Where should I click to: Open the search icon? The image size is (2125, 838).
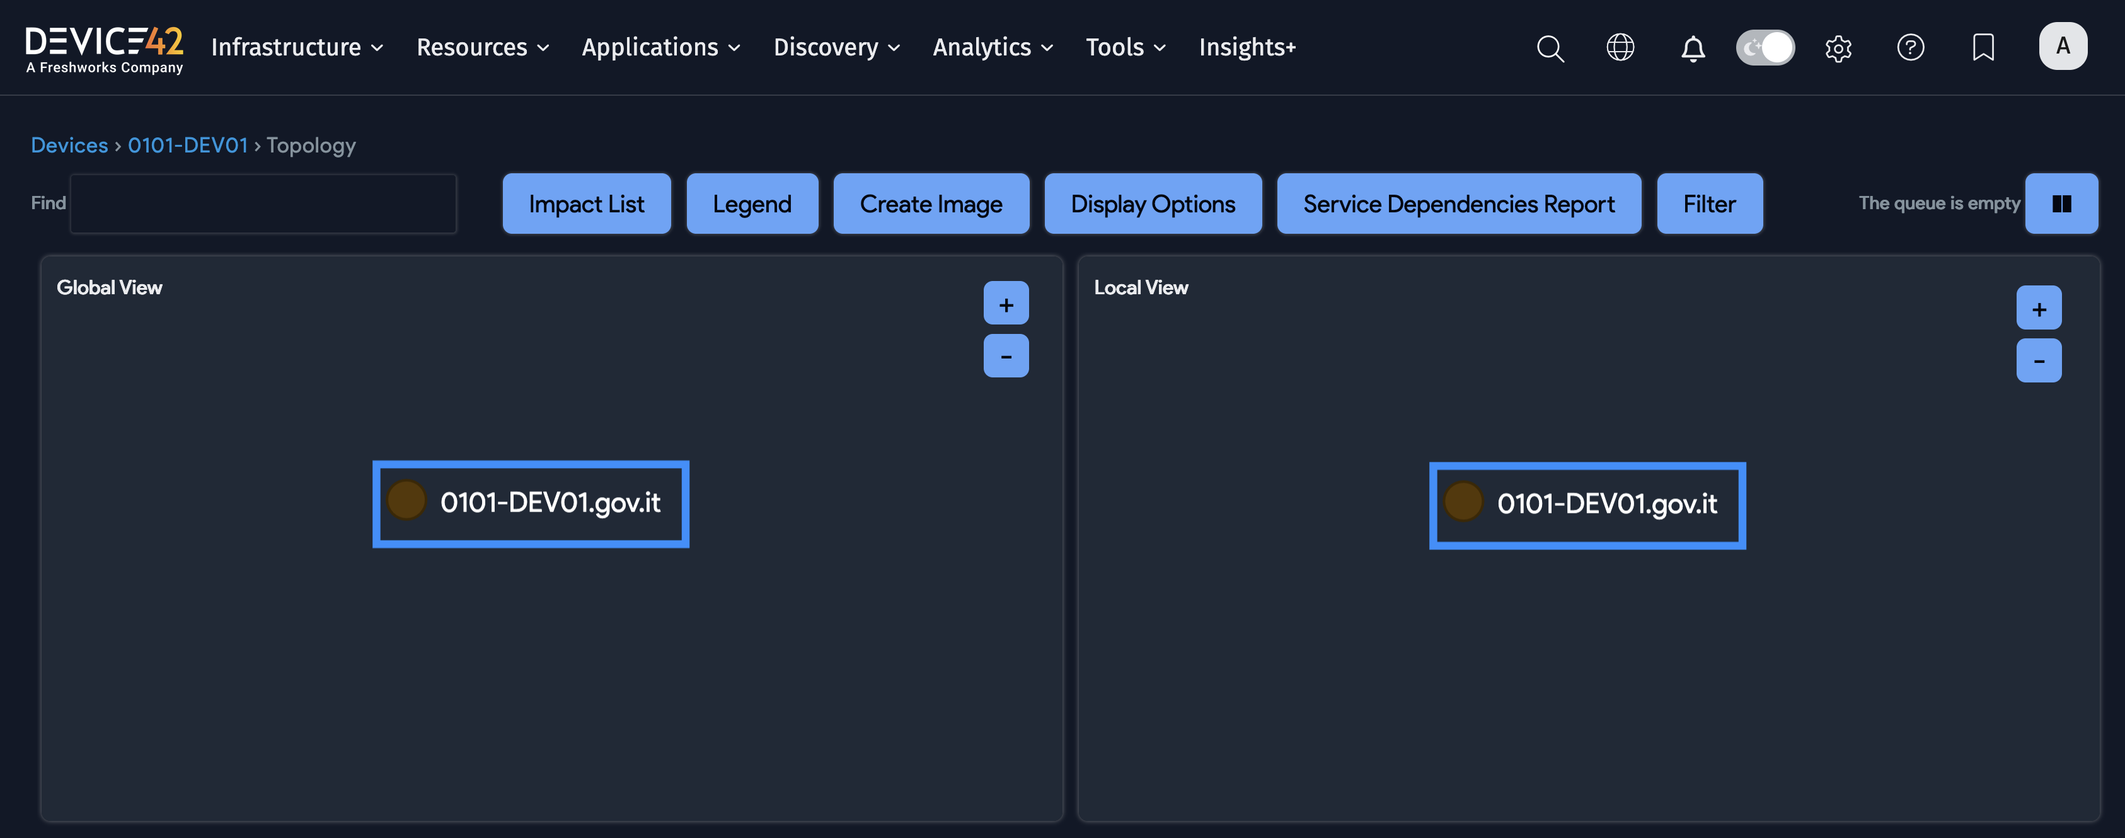click(1550, 48)
